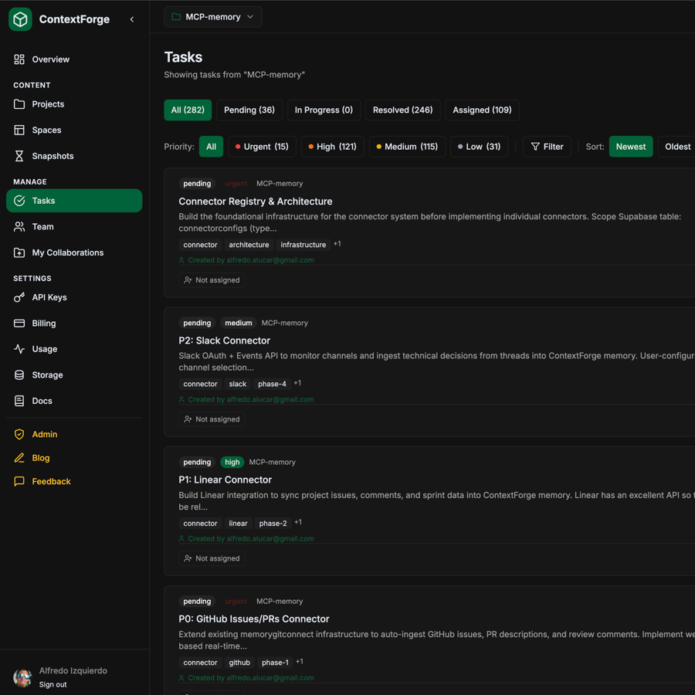The image size is (695, 695).
Task: Open the Admin shield icon
Action: point(19,434)
